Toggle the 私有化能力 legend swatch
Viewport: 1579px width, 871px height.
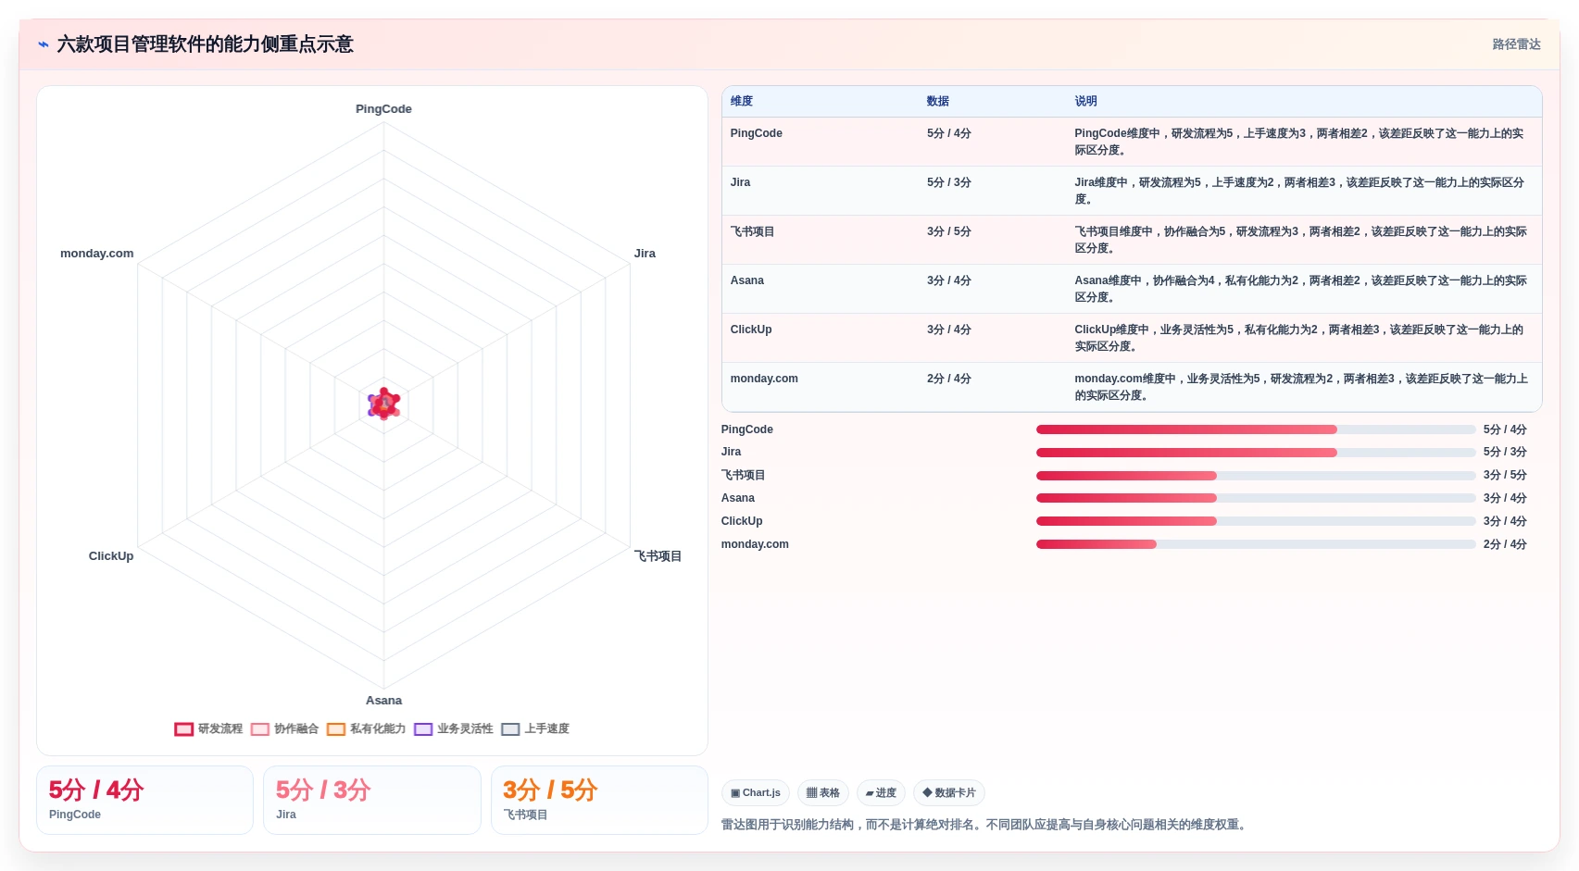[x=336, y=729]
